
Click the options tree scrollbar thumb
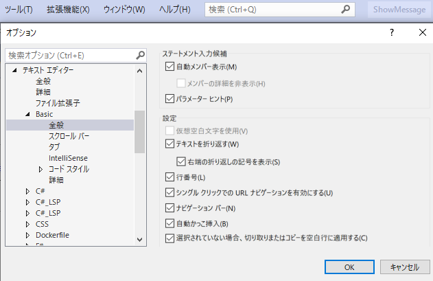(x=140, y=132)
